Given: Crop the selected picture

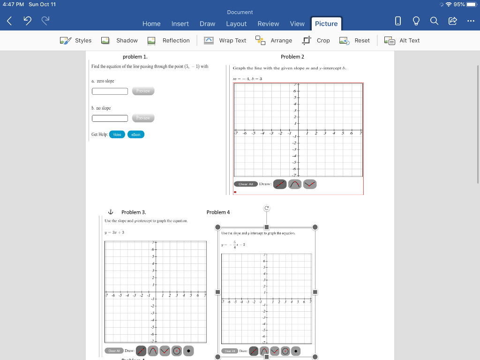Looking at the screenshot, I should click(x=315, y=40).
